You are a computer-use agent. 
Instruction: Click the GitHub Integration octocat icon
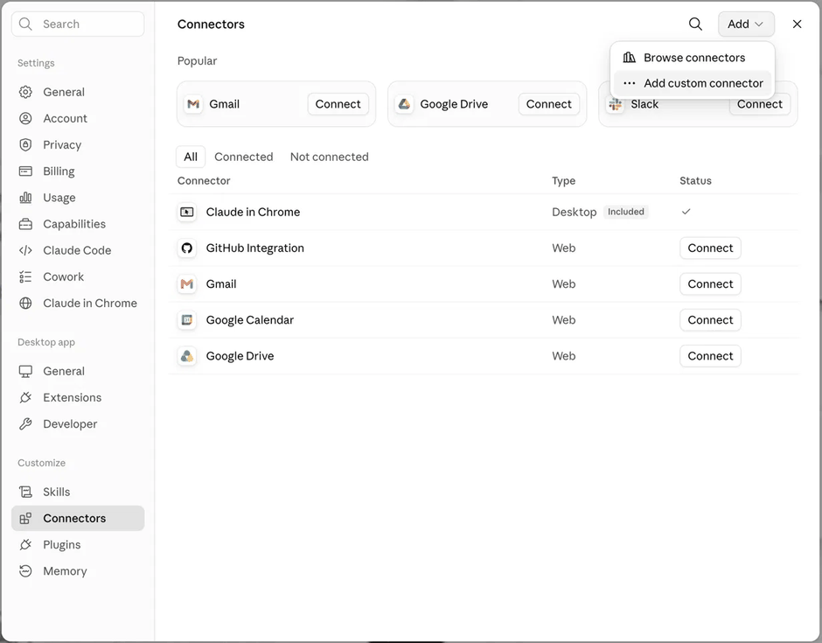186,248
